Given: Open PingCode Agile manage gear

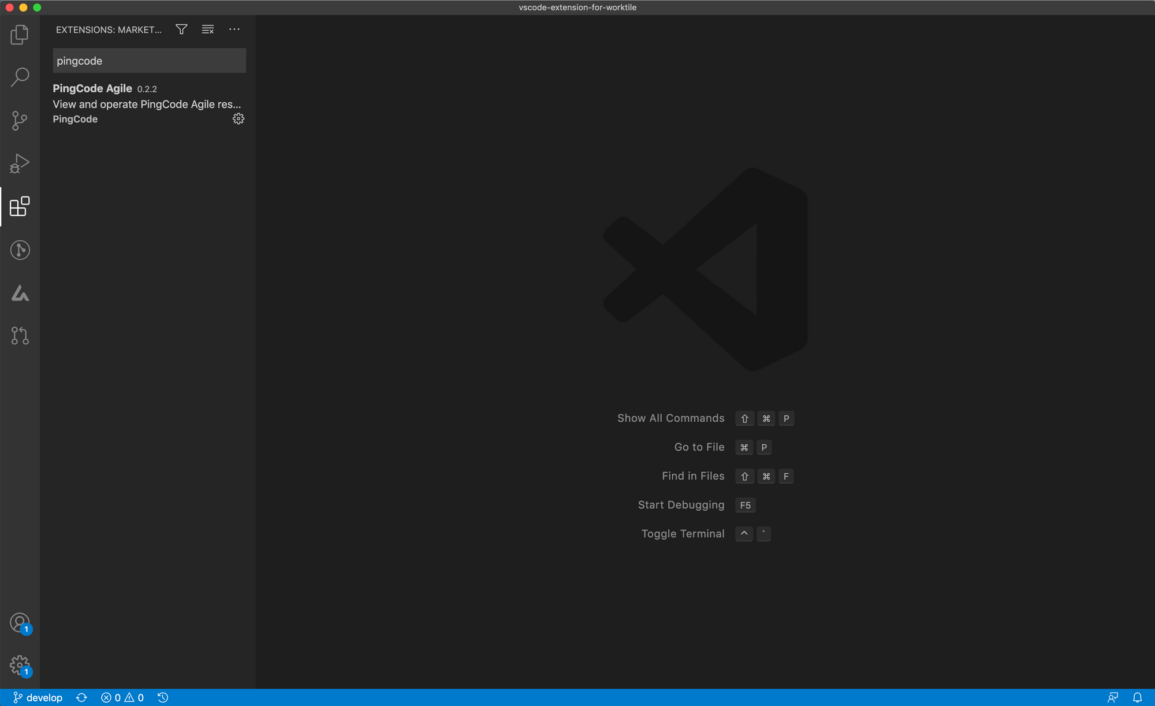Looking at the screenshot, I should point(239,118).
